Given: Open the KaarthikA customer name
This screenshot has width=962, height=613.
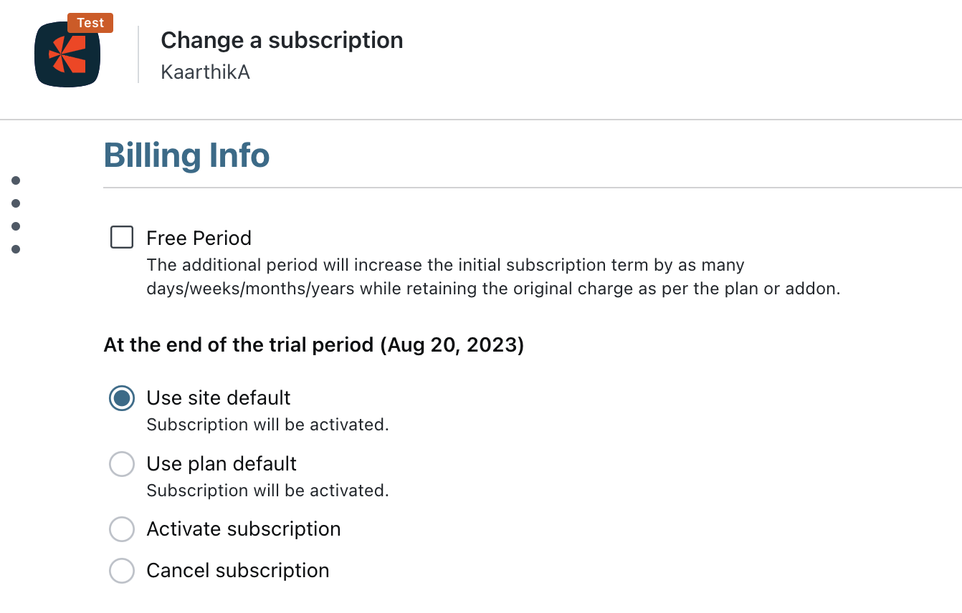Looking at the screenshot, I should coord(205,72).
